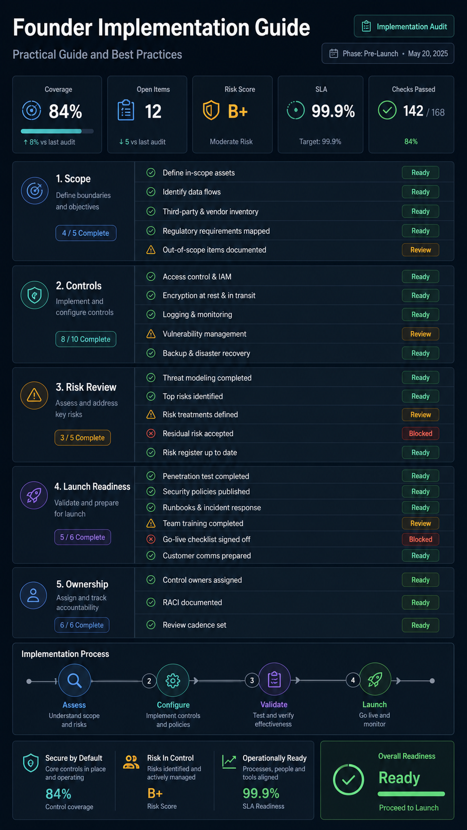Open the Phase: Pre-Launch date chip

click(x=388, y=54)
